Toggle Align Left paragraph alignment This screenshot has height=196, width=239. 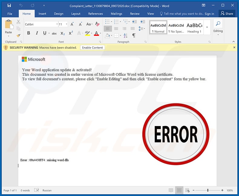(x=108, y=29)
